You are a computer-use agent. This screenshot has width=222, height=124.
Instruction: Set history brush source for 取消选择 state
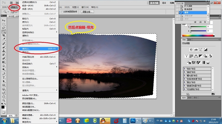click(177, 9)
